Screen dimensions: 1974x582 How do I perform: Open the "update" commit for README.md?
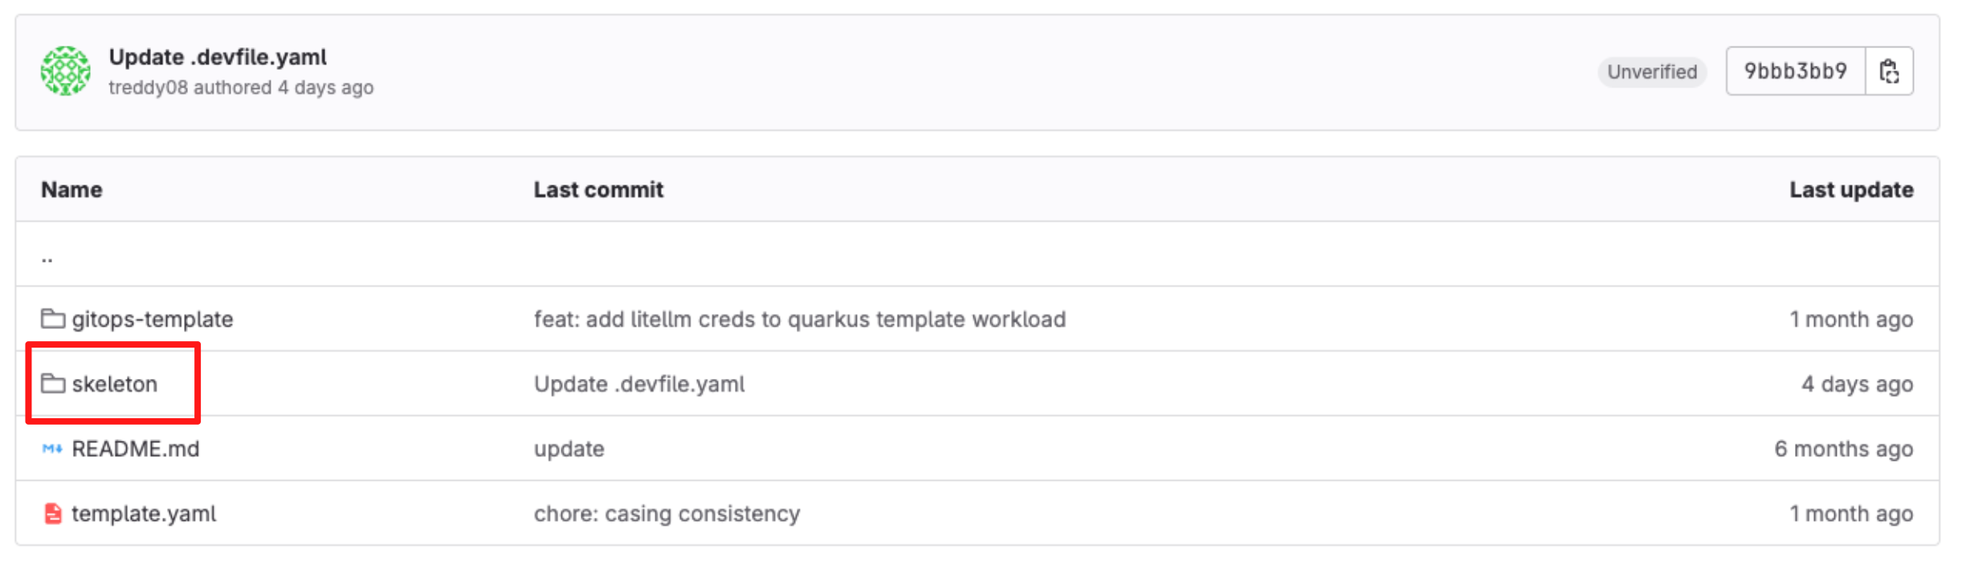click(569, 449)
